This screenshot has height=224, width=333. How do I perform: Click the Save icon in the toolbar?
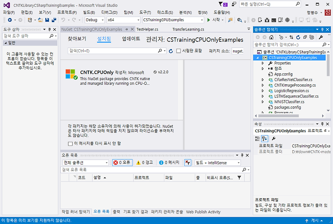click(x=47, y=20)
